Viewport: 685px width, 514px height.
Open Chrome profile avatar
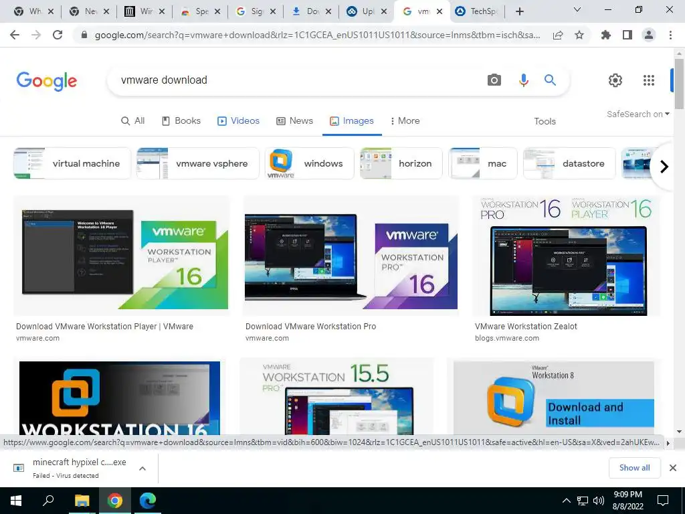tap(649, 35)
